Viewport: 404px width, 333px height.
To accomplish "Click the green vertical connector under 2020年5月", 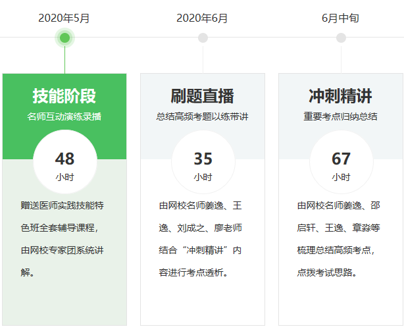I will (64, 59).
